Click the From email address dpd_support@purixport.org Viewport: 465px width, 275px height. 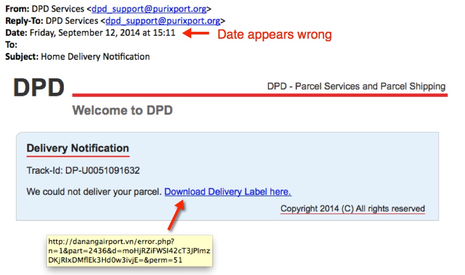point(149,9)
